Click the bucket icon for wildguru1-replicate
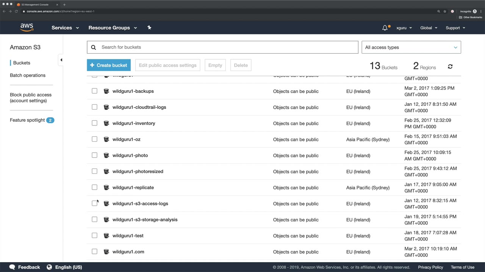485x272 pixels. 106,187
